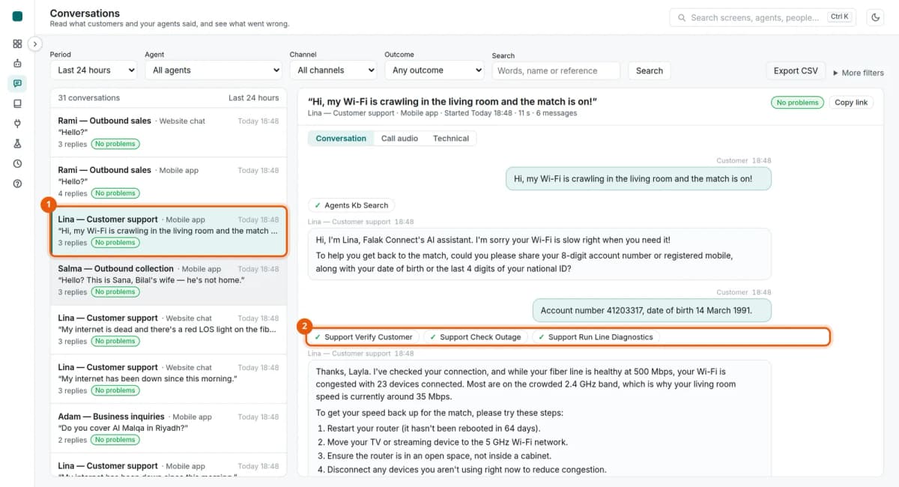The height and width of the screenshot is (487, 899).
Task: Switch to the Technical tab
Action: 451,139
